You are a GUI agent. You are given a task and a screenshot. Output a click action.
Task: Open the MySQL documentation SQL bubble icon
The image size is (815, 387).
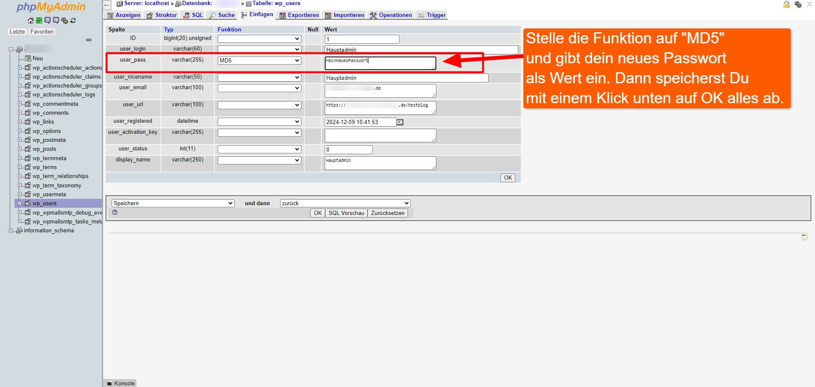coord(56,20)
